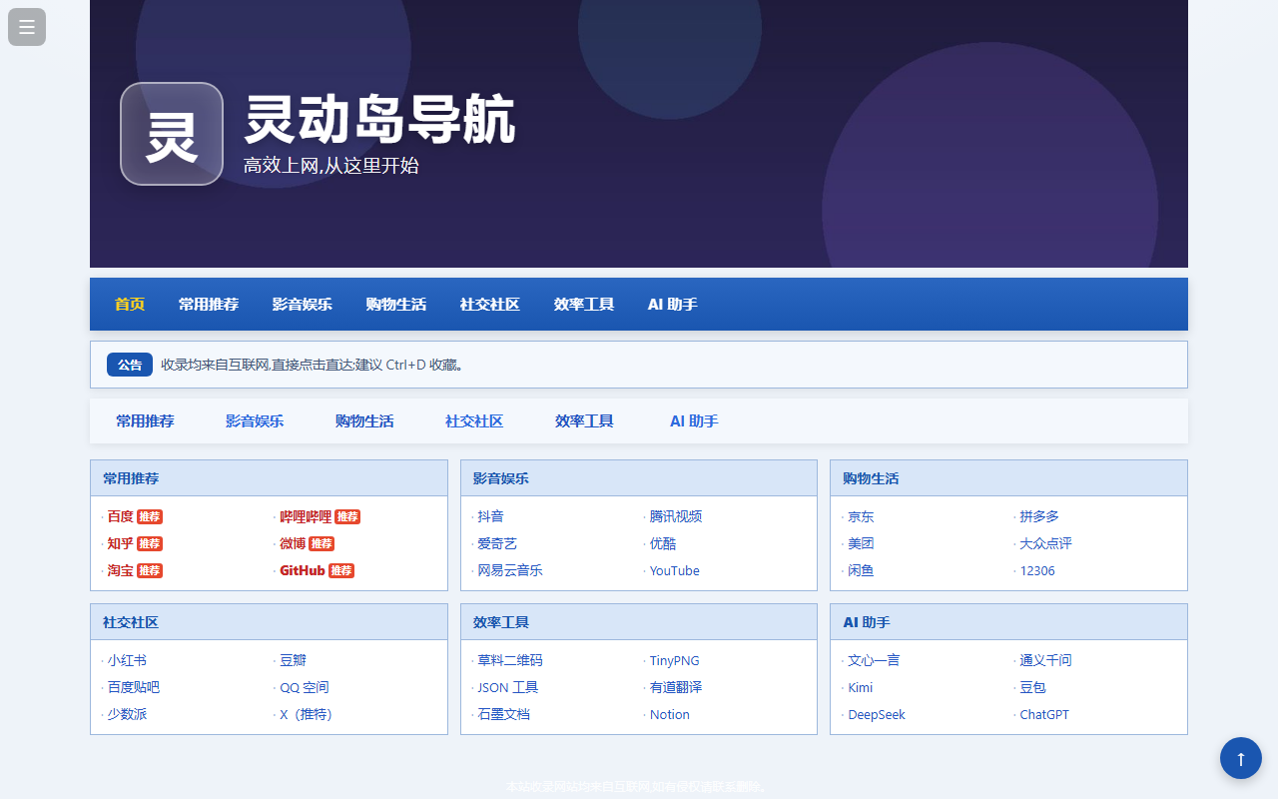Screen dimensions: 1278x799
Task: Open the GitHub link
Action: click(303, 570)
